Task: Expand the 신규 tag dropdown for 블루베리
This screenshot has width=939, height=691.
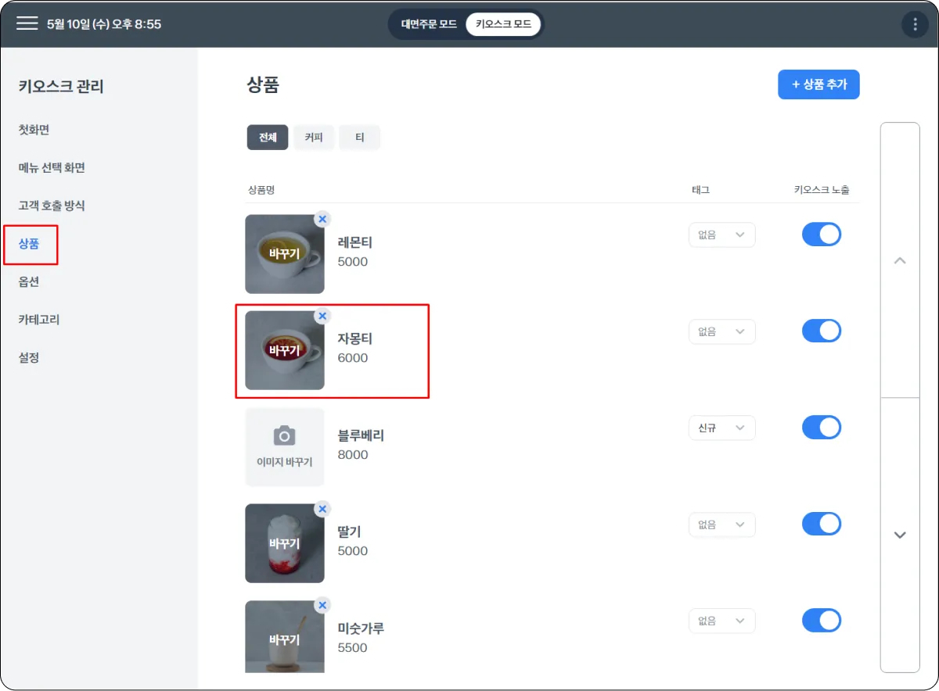Action: pyautogui.click(x=721, y=428)
